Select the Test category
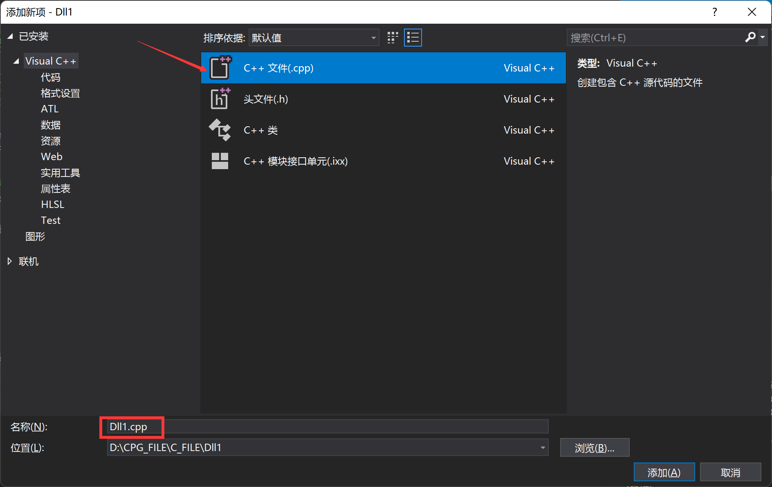772x487 pixels. [x=51, y=221]
